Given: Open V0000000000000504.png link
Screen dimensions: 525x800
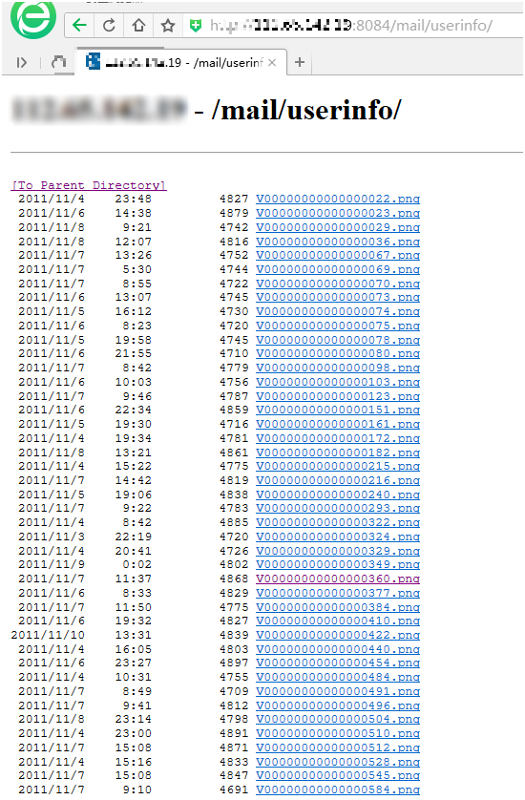Looking at the screenshot, I should (338, 720).
